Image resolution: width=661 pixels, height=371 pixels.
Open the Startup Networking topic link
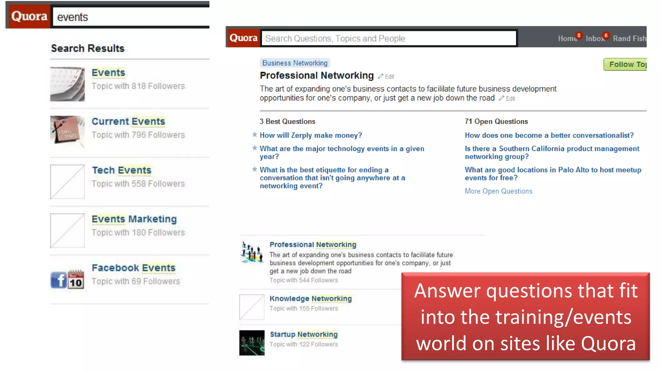(304, 334)
